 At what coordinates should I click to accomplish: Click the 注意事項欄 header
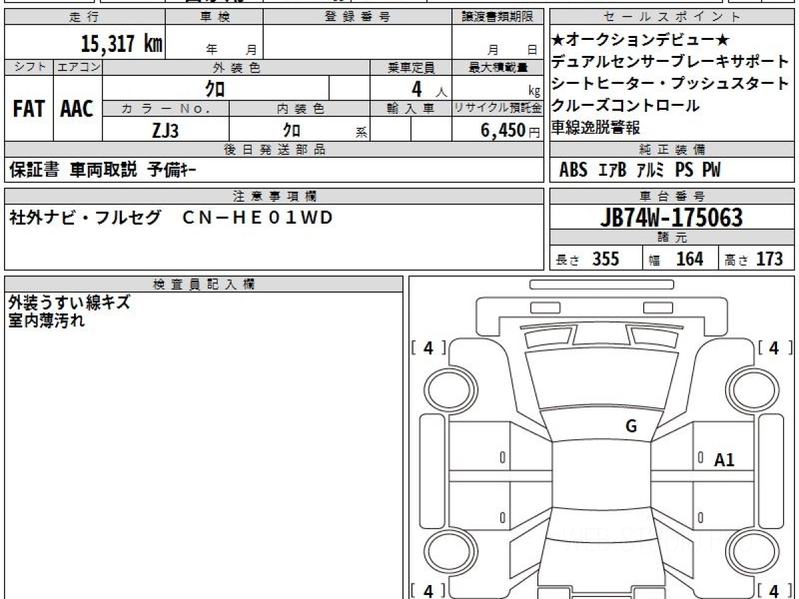click(x=274, y=196)
